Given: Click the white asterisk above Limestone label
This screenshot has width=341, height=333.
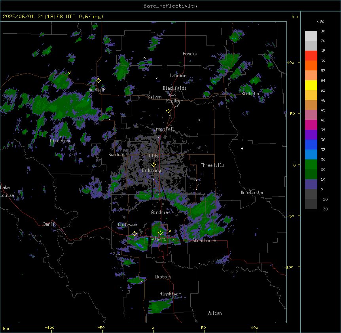Looking at the screenshot, I should click(x=61, y=137).
